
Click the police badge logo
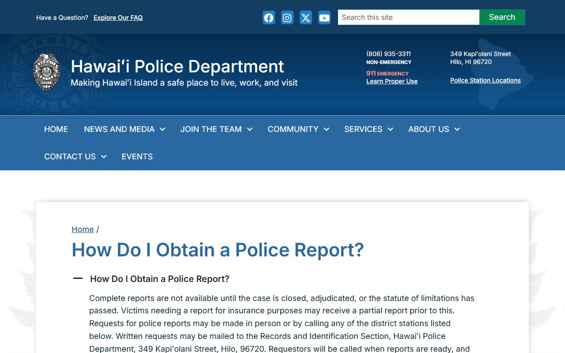(47, 72)
